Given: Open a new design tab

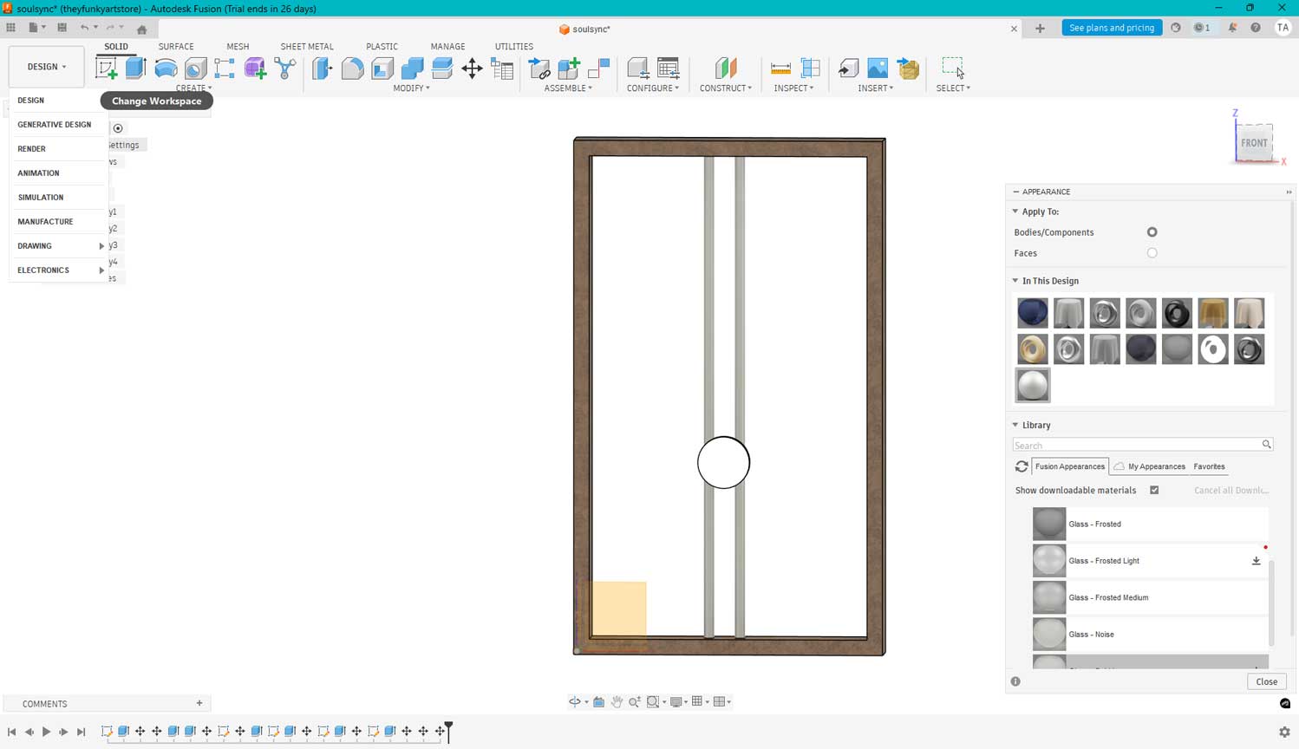Looking at the screenshot, I should [x=1040, y=29].
